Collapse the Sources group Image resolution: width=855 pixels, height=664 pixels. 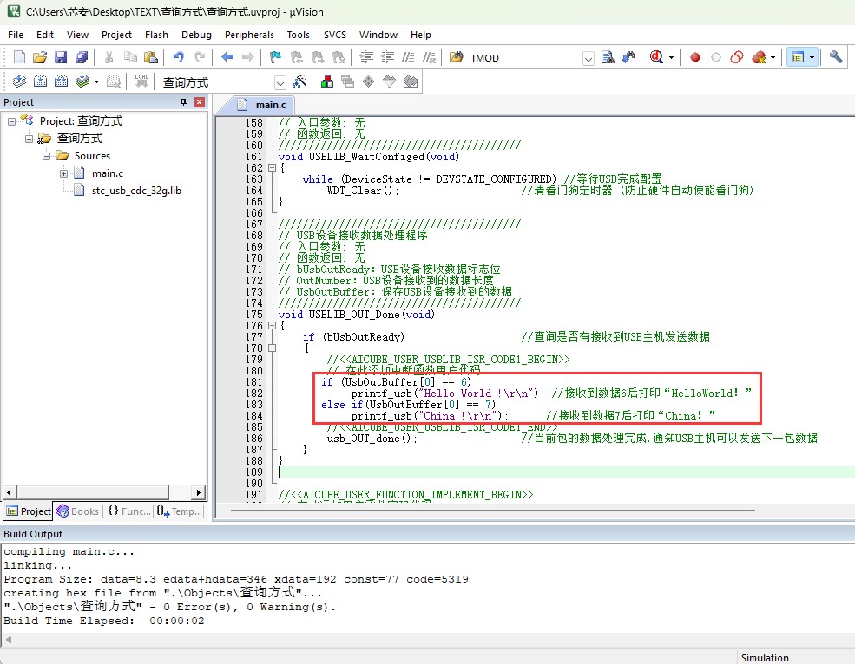(x=46, y=156)
